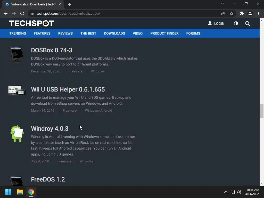Open the site search magnifier
The image size is (264, 198).
tap(247, 23)
